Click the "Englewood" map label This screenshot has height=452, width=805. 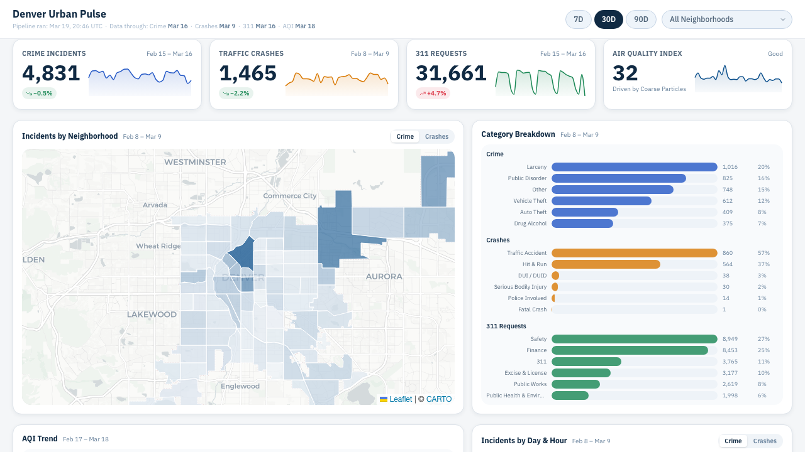[x=240, y=386]
